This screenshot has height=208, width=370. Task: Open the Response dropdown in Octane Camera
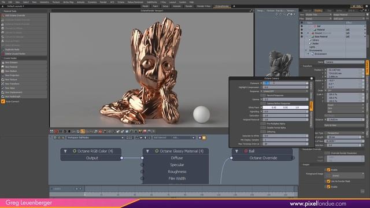click(286, 91)
